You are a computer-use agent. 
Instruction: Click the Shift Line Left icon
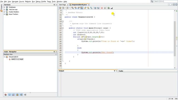pos(95,8)
